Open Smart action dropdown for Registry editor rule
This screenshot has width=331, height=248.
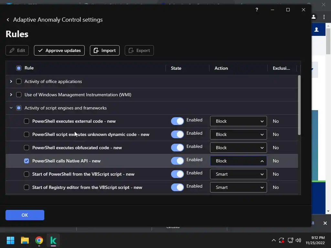(238, 187)
